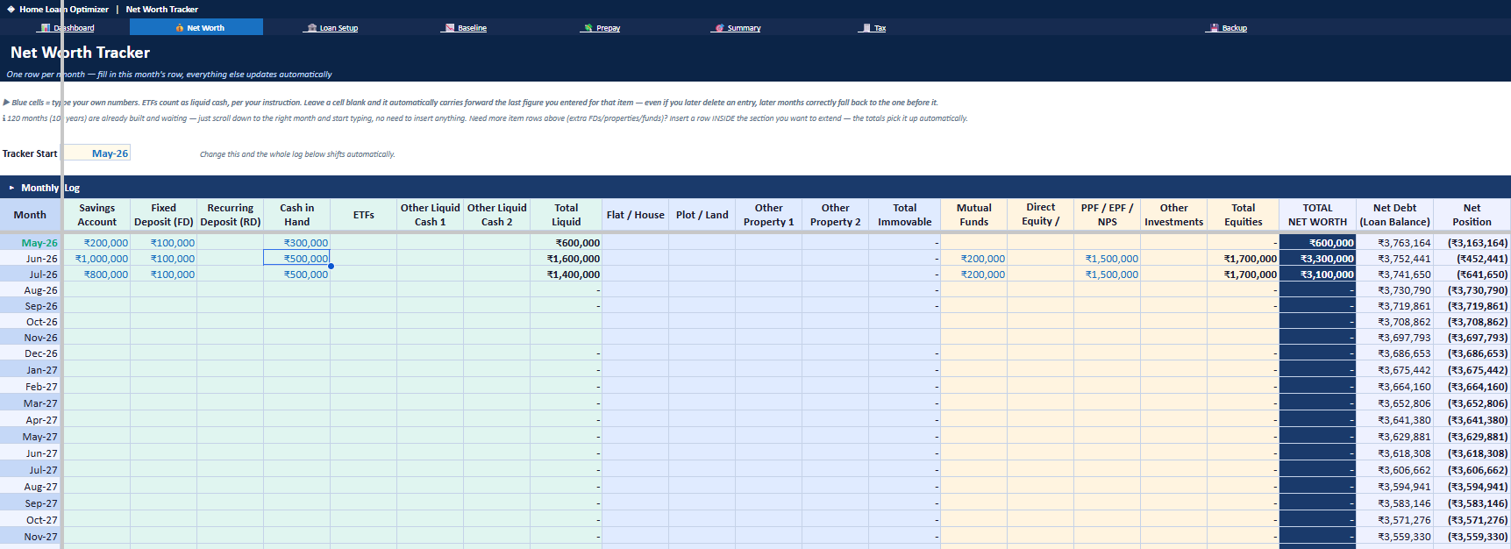Select the Net Debt (Loan Balance) header
The width and height of the screenshot is (1511, 549).
coord(1394,215)
